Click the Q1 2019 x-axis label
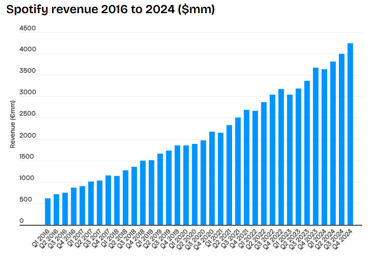372x256 pixels. 144,238
